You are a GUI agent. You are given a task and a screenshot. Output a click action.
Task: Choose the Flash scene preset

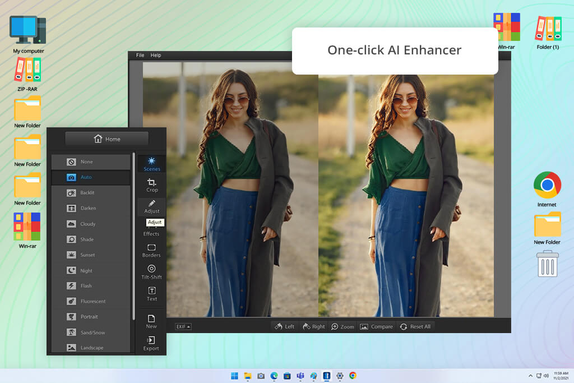91,285
